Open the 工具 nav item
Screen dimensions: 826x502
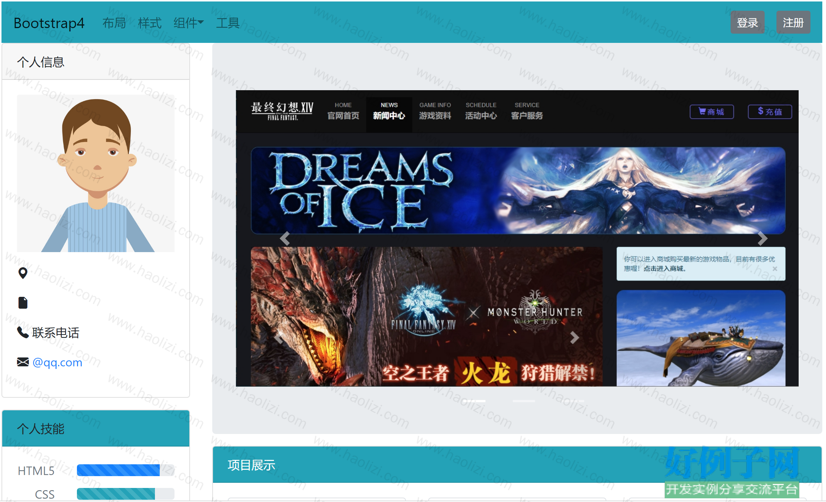point(228,23)
